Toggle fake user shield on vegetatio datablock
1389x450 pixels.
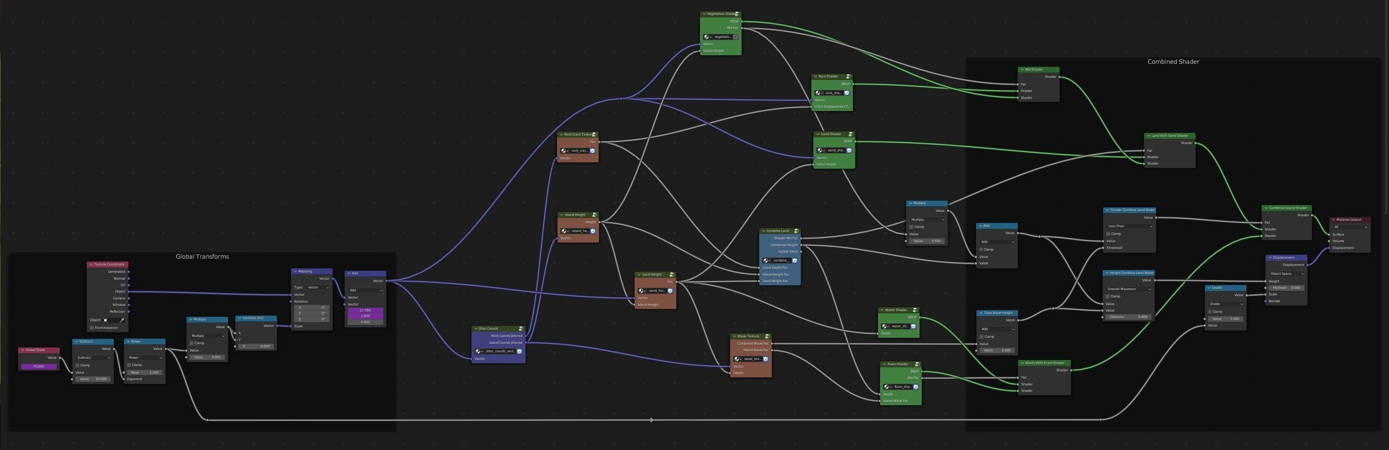coord(735,37)
